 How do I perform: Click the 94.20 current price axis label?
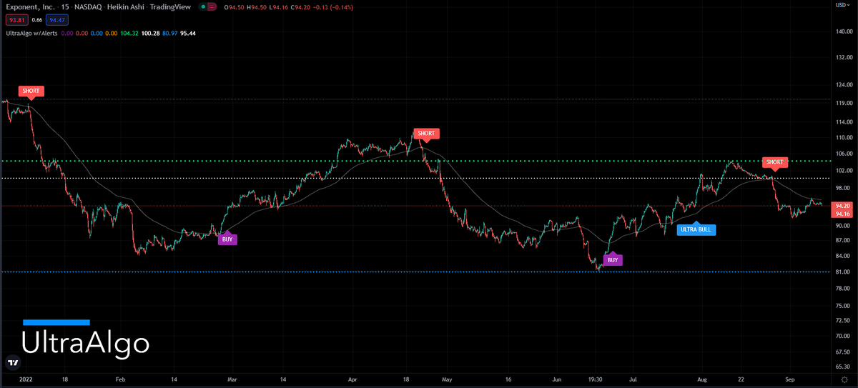pos(842,206)
